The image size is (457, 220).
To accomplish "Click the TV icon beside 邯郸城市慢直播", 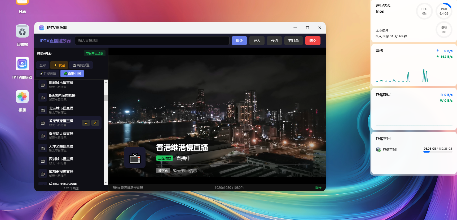I will click(x=43, y=85).
